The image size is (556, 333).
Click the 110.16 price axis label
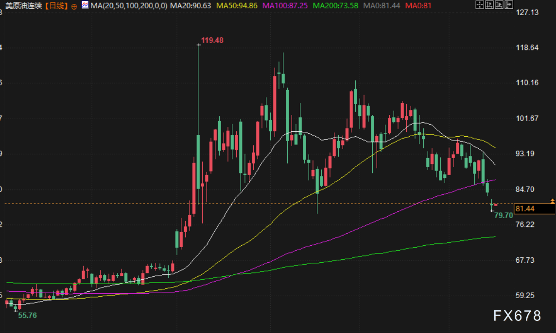click(x=527, y=83)
